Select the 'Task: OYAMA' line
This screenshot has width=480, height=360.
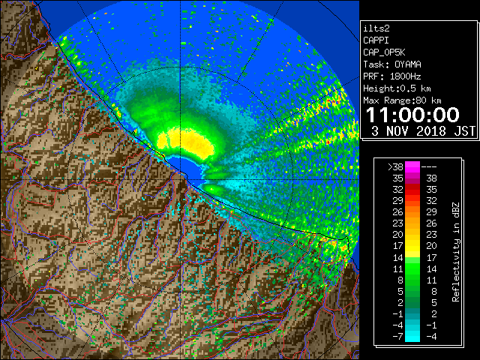(392, 64)
